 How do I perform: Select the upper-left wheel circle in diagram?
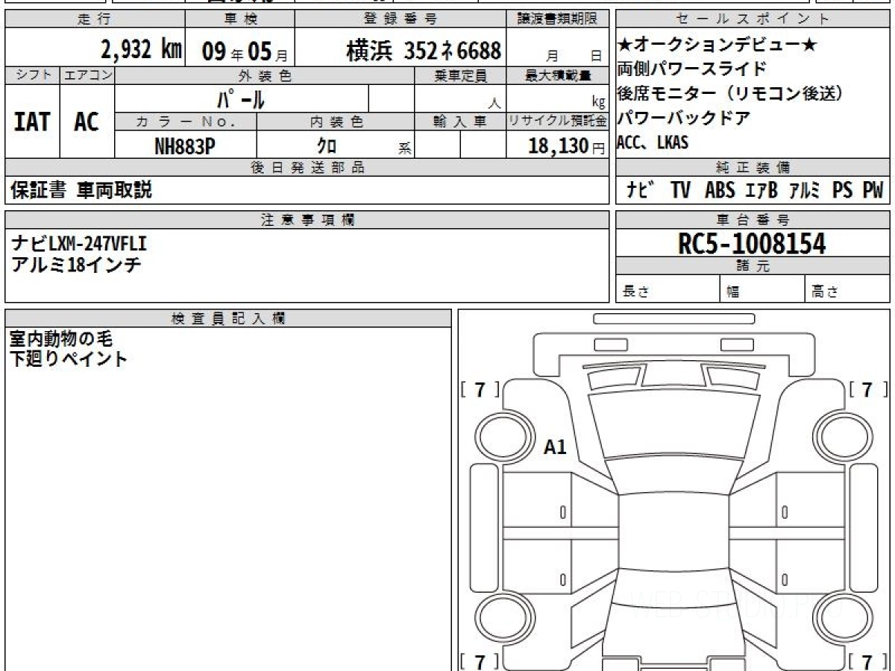pos(499,433)
